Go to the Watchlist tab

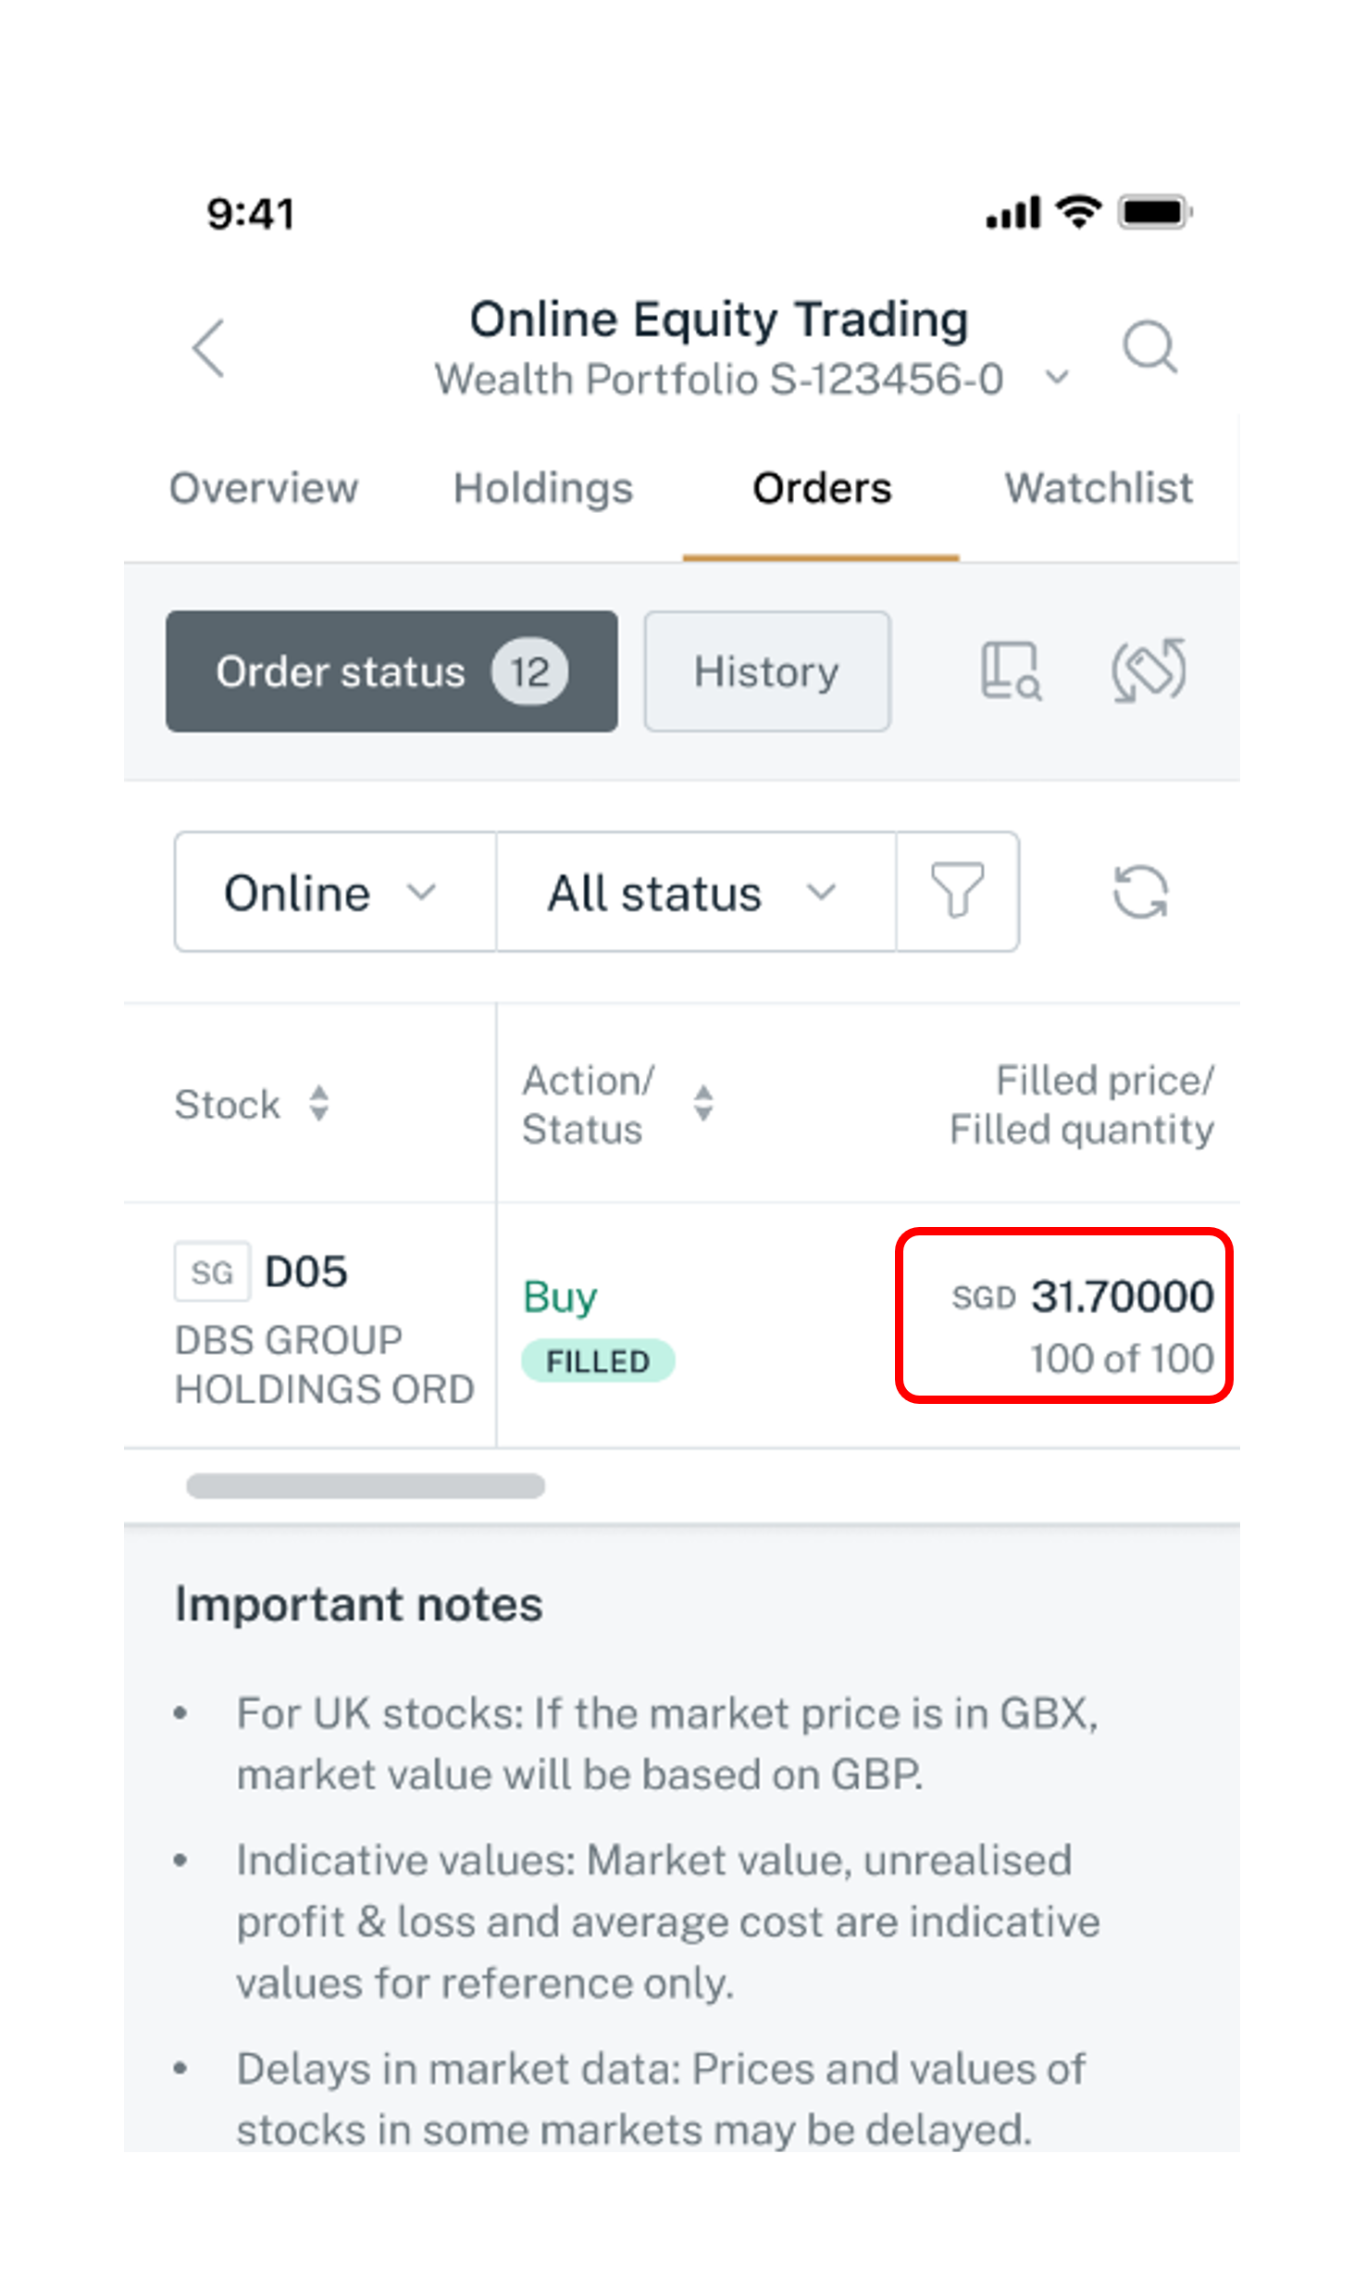[1099, 488]
